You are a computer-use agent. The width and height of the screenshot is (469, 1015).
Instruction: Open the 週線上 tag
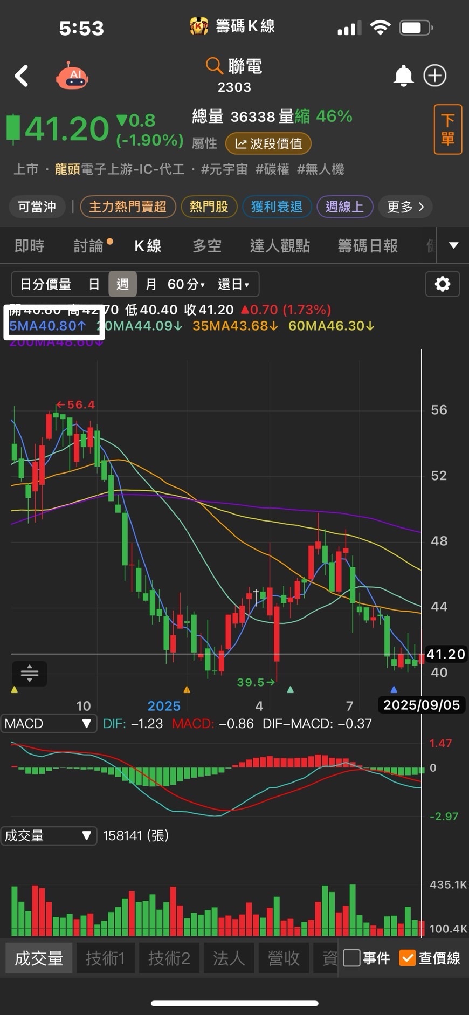344,207
